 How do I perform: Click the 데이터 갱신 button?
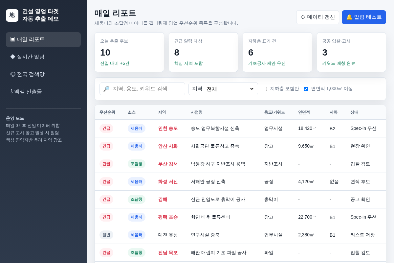317,17
